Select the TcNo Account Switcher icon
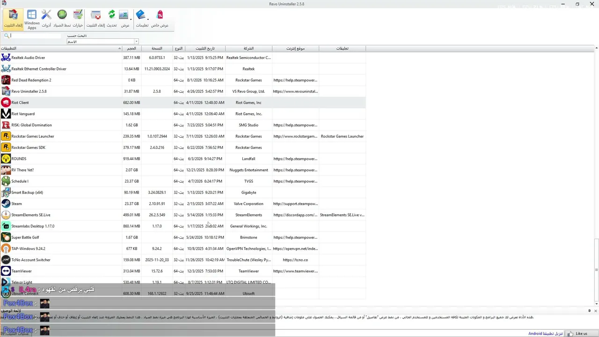The height and width of the screenshot is (337, 599). tap(6, 260)
